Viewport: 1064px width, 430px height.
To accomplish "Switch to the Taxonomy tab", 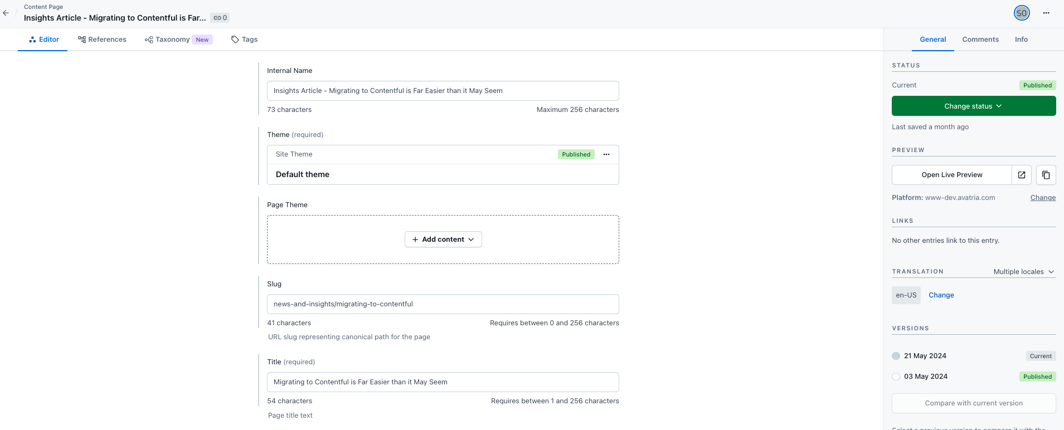I will click(x=172, y=40).
